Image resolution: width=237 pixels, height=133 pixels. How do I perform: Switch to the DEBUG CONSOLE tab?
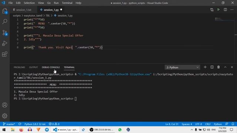[51, 67]
